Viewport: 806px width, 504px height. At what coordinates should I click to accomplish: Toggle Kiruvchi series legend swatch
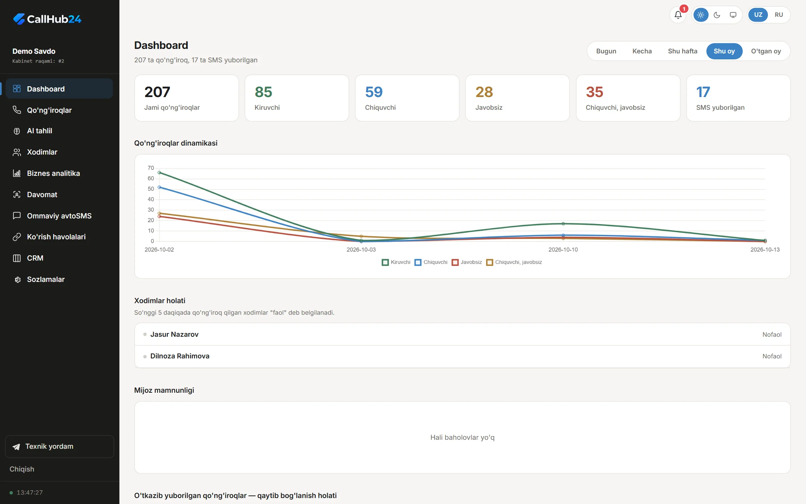point(385,262)
